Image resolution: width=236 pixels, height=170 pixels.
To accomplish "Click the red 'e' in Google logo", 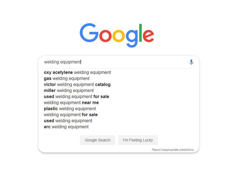I will 148,36.
